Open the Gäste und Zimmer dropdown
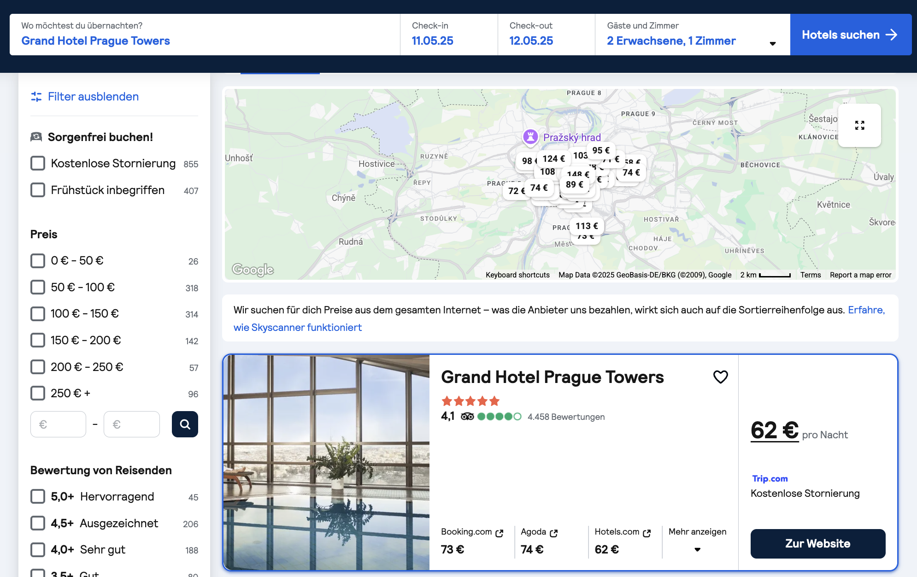 [x=692, y=35]
